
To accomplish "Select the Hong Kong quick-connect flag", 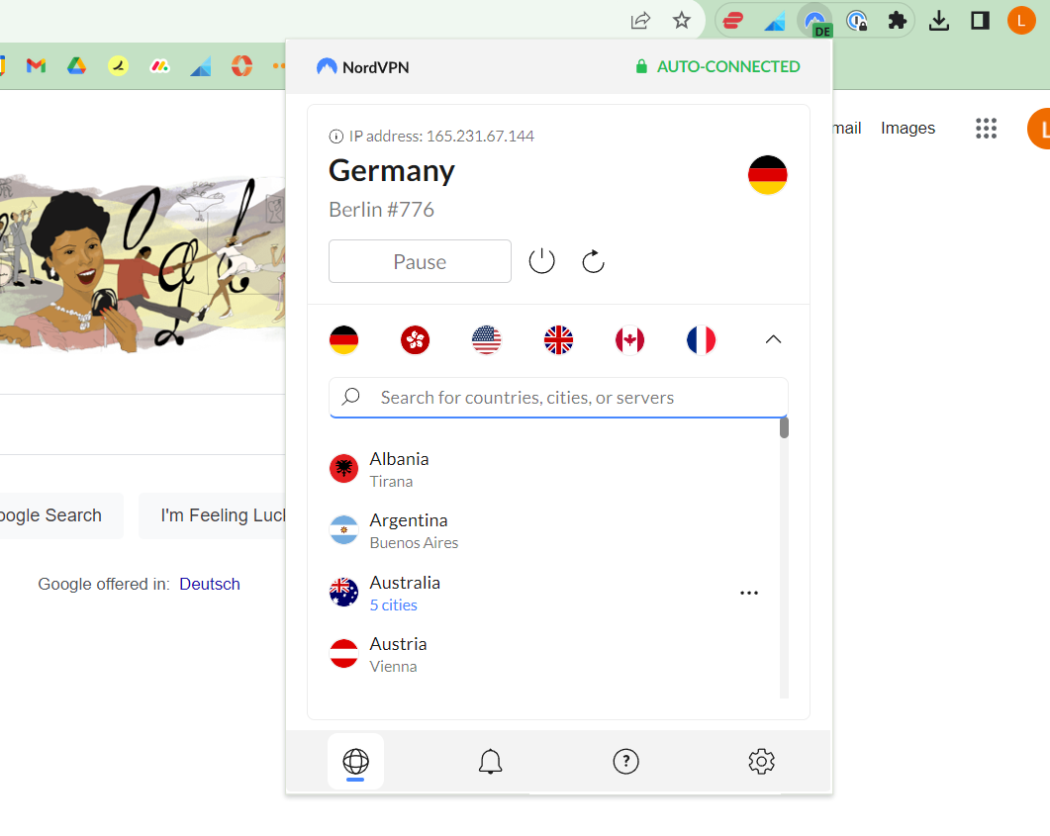I will coord(415,339).
